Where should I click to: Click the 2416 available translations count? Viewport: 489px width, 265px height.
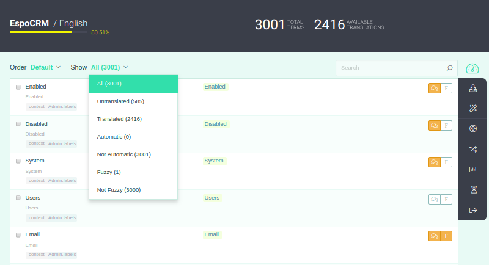tap(329, 24)
